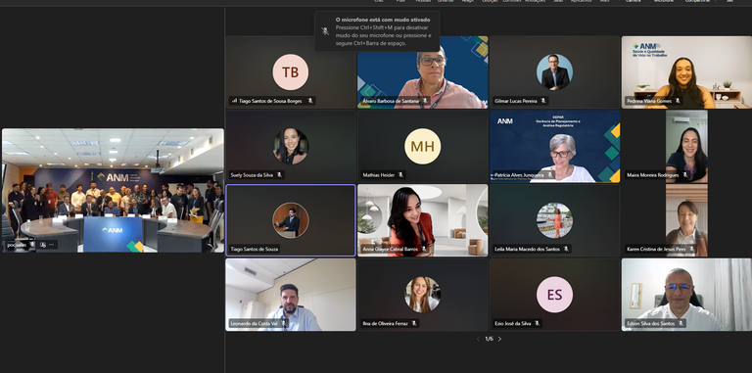The height and width of the screenshot is (373, 752).
Task: Click the ES initials avatar
Action: (x=554, y=295)
